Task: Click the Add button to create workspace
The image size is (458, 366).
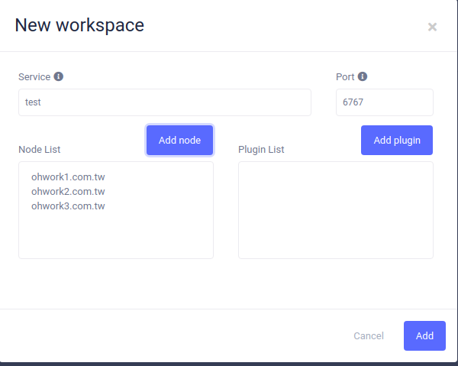Action: (x=424, y=336)
